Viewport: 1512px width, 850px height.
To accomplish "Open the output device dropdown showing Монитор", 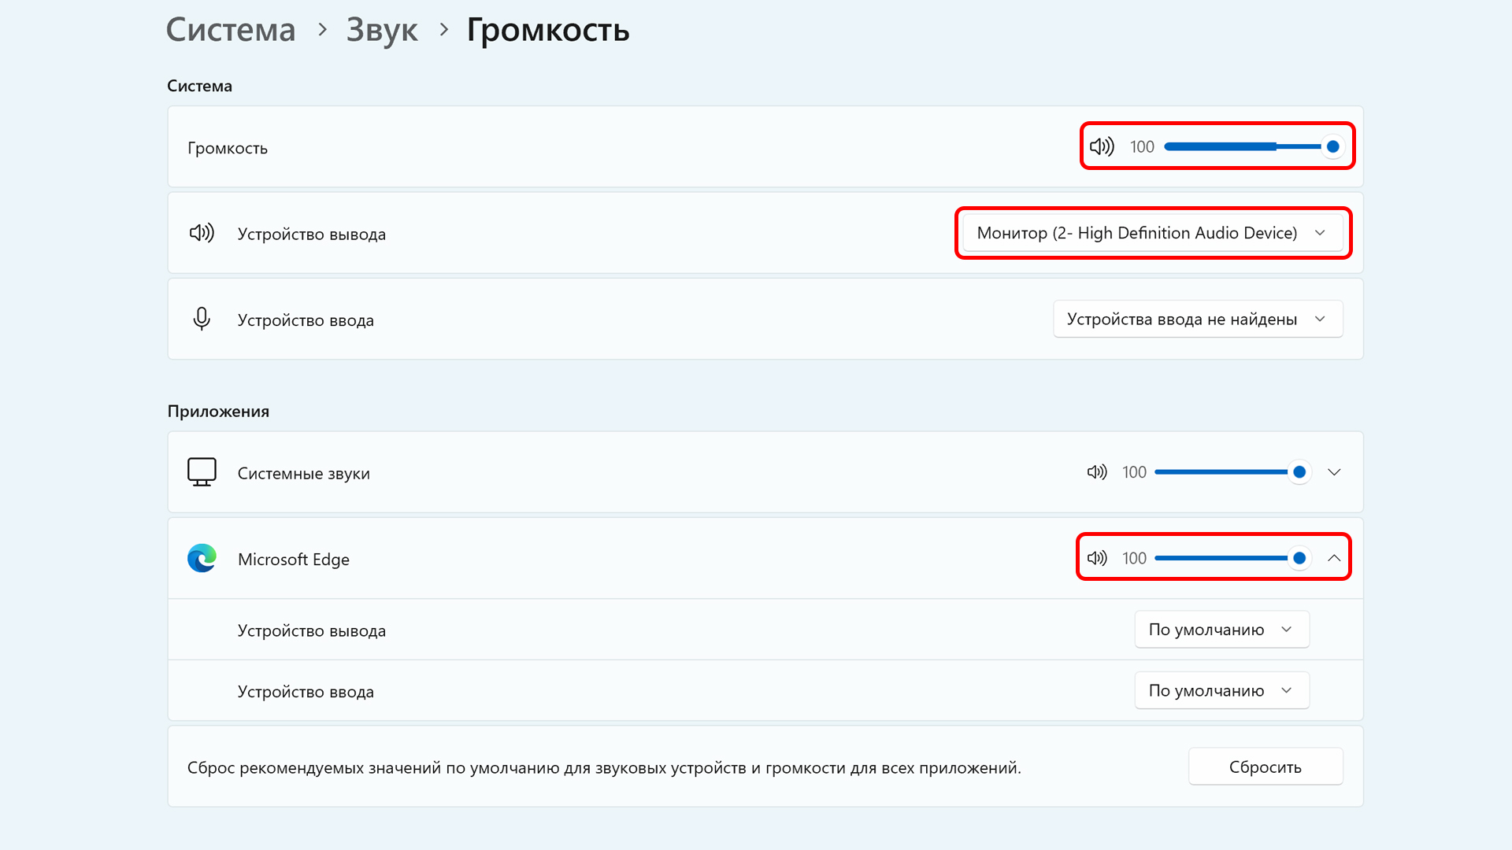I will [1152, 233].
